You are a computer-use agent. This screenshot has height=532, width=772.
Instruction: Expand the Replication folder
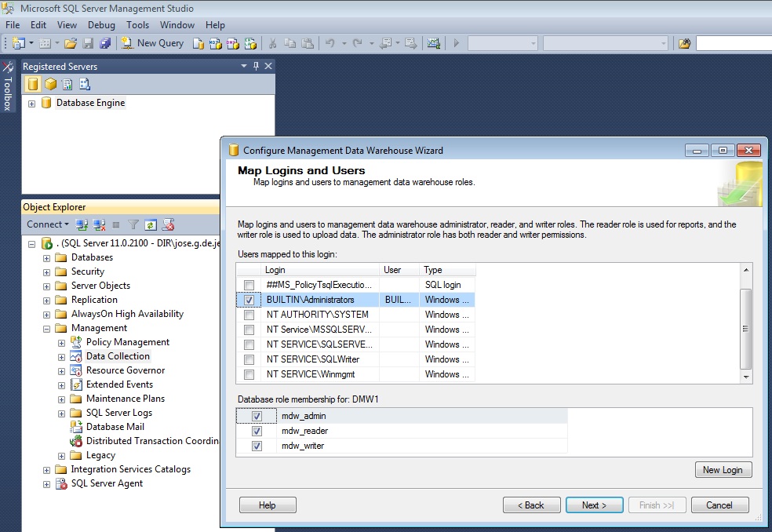(x=46, y=301)
